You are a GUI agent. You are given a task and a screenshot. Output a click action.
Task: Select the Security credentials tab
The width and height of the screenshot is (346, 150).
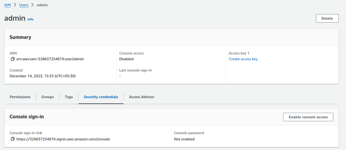pos(101,97)
